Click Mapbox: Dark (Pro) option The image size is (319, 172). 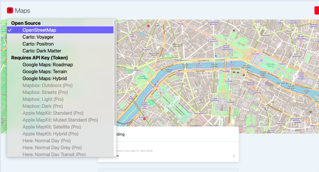(42, 106)
